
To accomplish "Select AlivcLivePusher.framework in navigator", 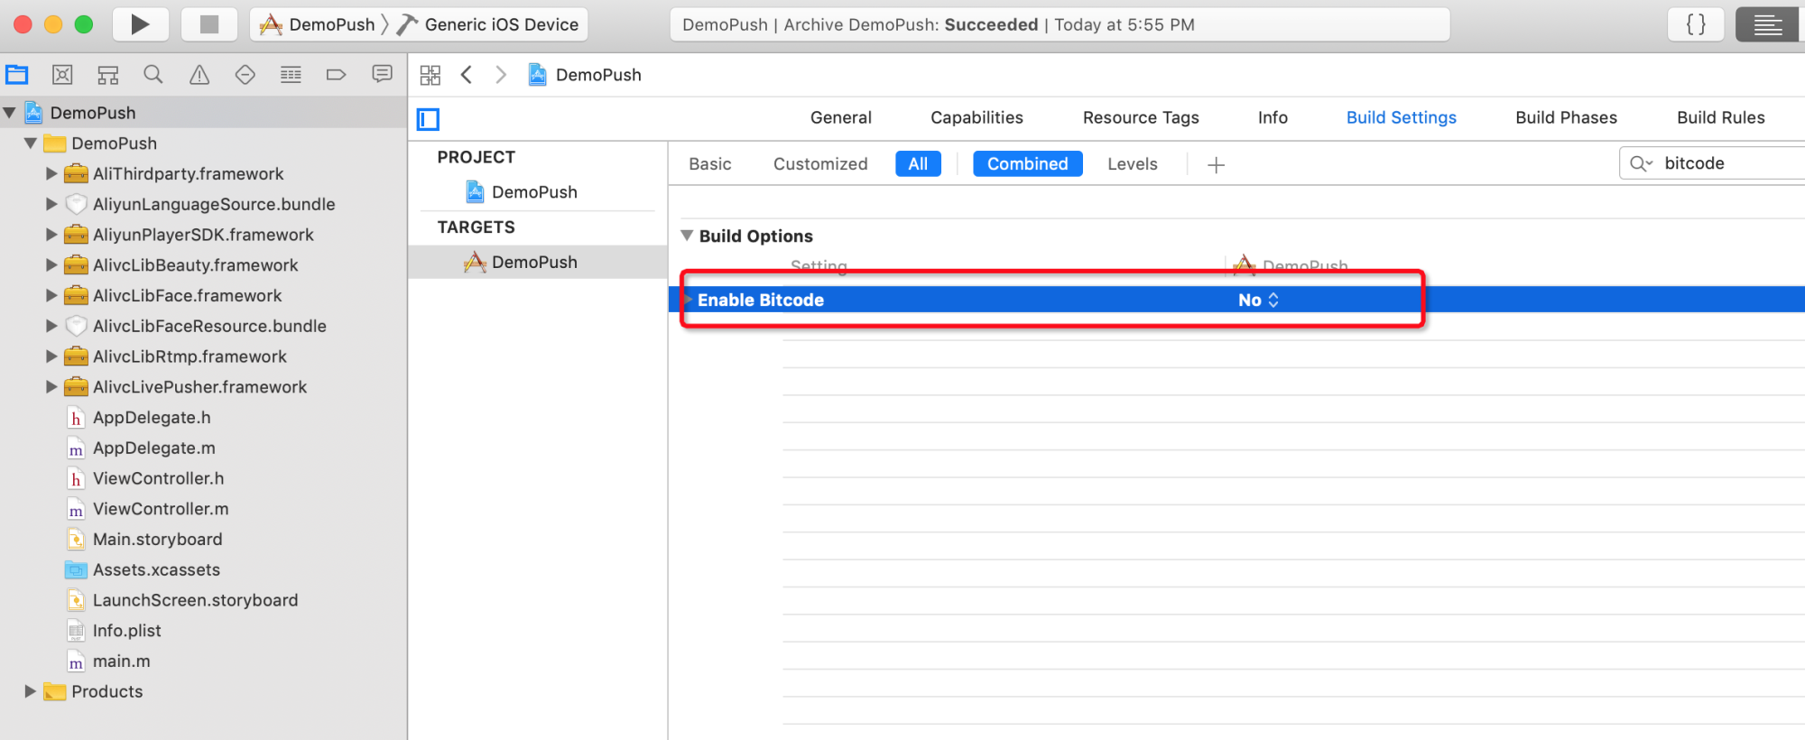I will click(199, 387).
